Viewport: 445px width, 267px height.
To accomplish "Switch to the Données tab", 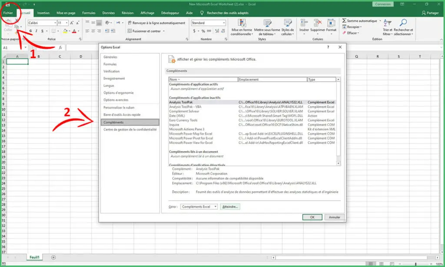I will 108,13.
